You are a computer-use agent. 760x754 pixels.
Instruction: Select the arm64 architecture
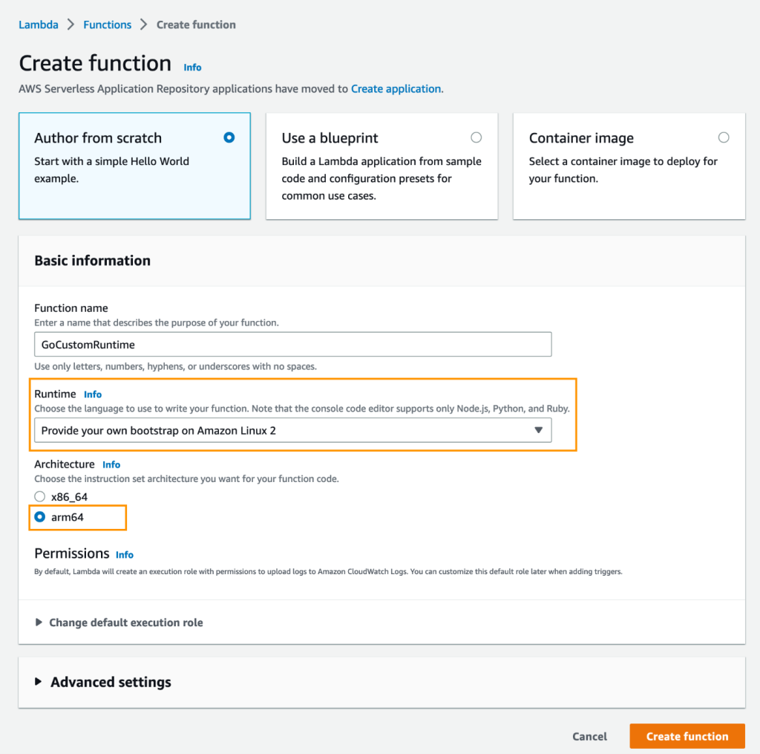pyautogui.click(x=39, y=516)
